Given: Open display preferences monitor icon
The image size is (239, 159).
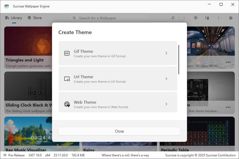Looking at the screenshot, I should pos(207,18).
